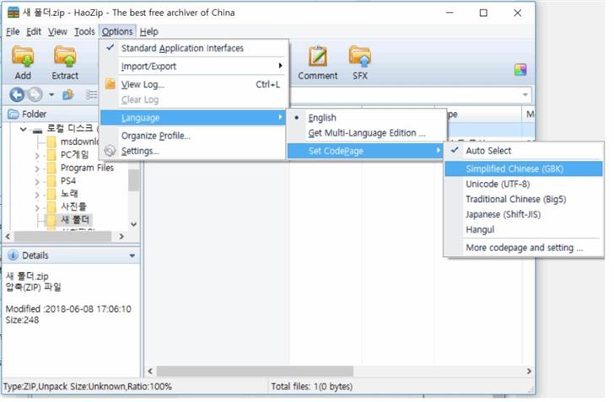
Task: Open the Edit menu
Action: tap(34, 32)
